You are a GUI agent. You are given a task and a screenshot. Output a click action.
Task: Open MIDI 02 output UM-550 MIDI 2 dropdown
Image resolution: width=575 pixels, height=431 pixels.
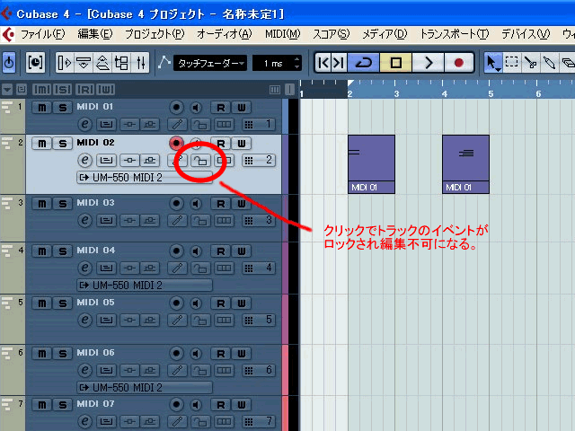(x=145, y=178)
